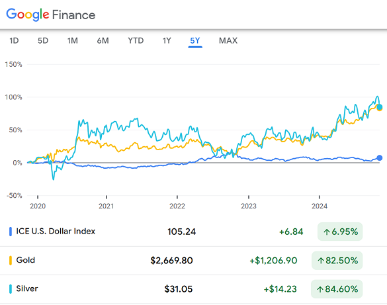Click the yellow Gold color marker

pos(11,260)
